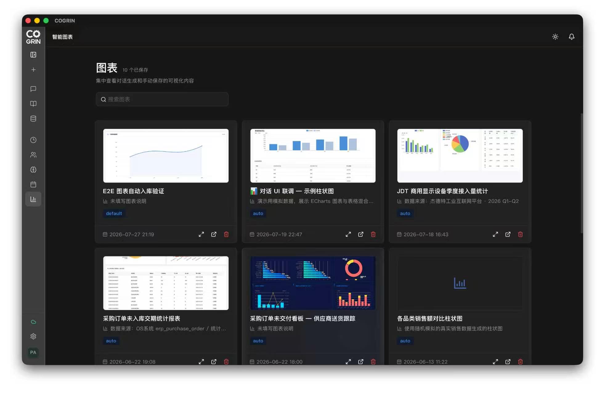Click 'auto' tag on JDT card
605x394 pixels.
(405, 214)
